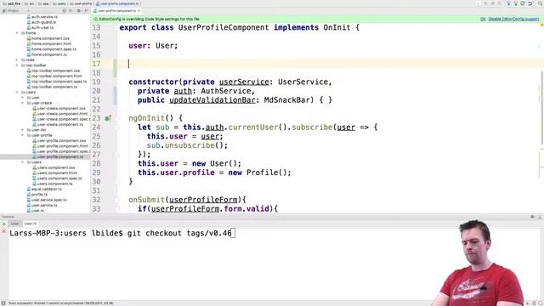
Task: Open user-profile.component.html file
Action: click(60, 146)
